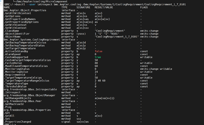This screenshot has width=204, height=125.
Task: Click the FLAGS column header
Action: 144,7
